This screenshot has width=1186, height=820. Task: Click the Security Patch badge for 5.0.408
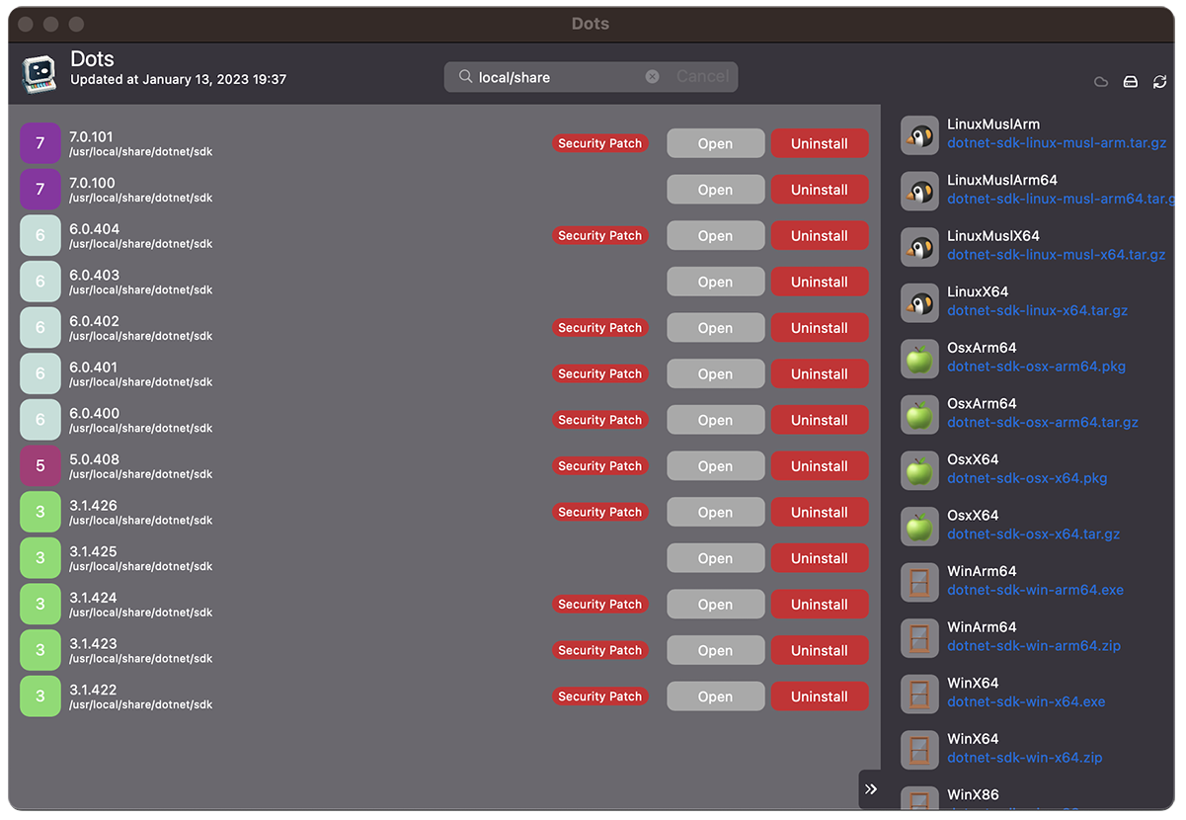[599, 466]
